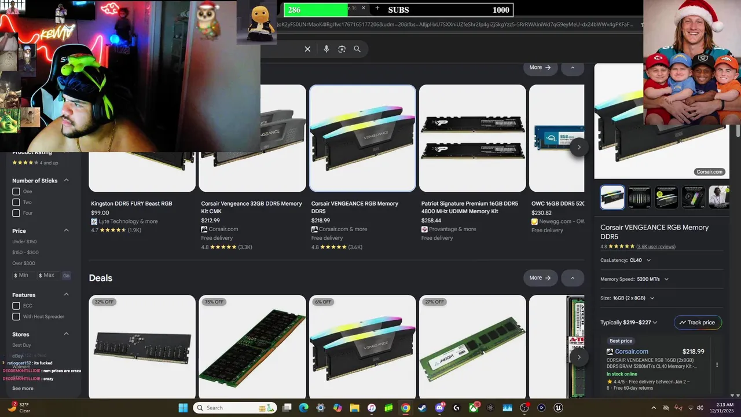The height and width of the screenshot is (417, 741).
Task: Click the Track price button
Action: pos(698,323)
